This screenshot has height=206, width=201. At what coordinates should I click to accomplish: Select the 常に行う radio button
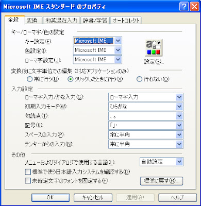pos(30,79)
